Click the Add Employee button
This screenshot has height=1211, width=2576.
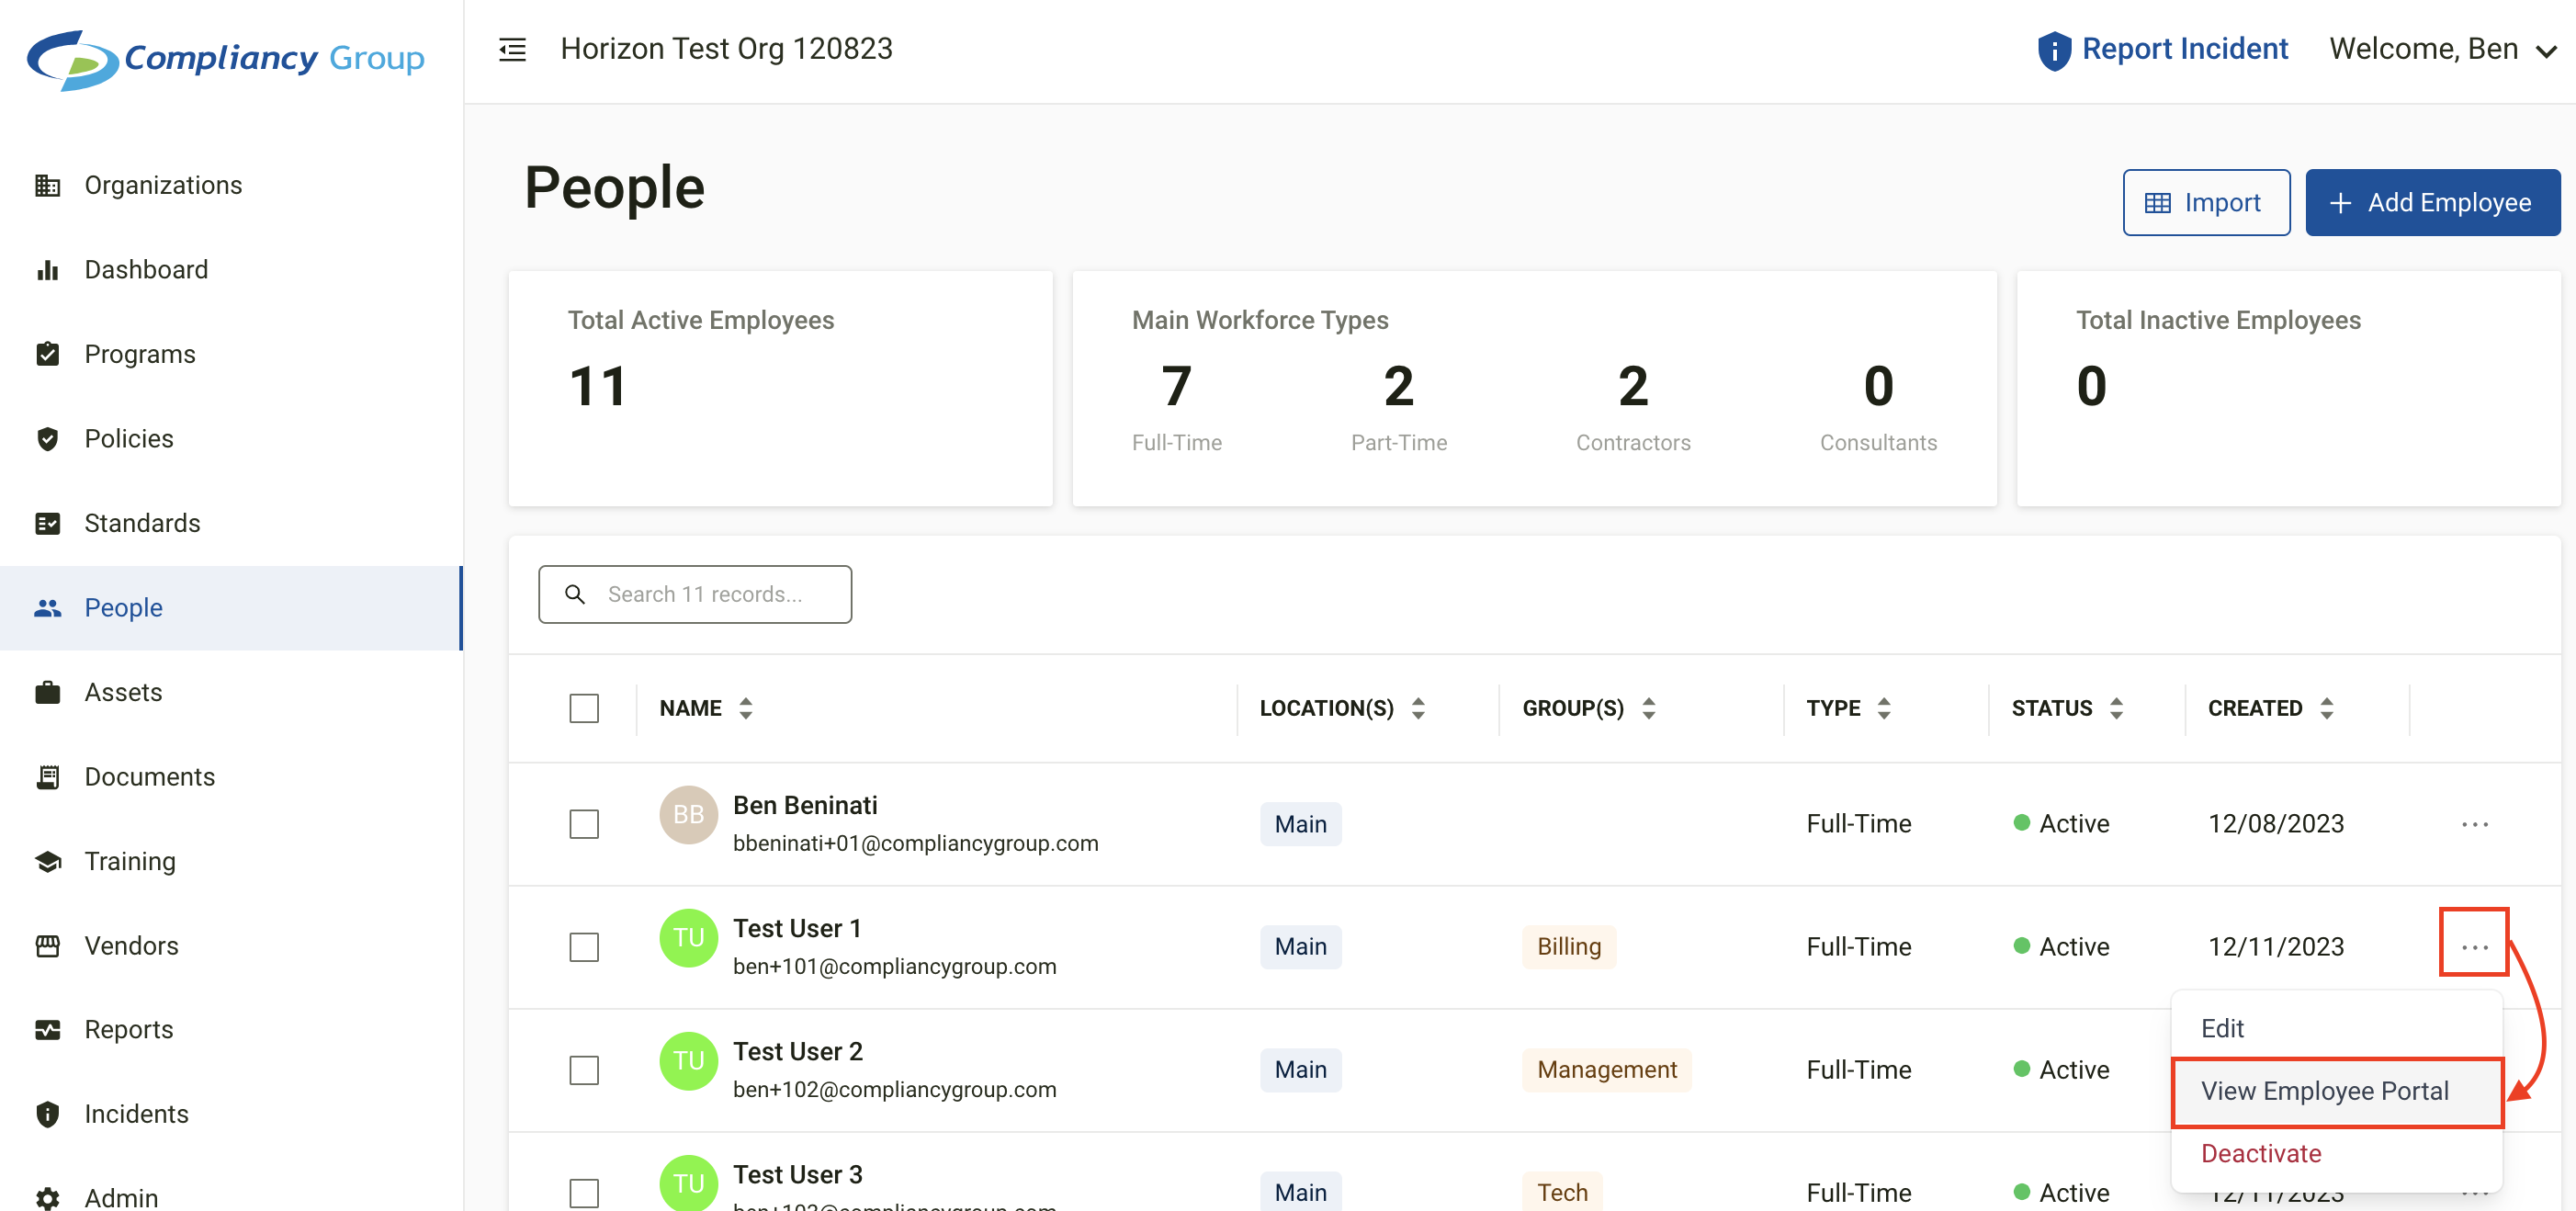(x=2431, y=203)
